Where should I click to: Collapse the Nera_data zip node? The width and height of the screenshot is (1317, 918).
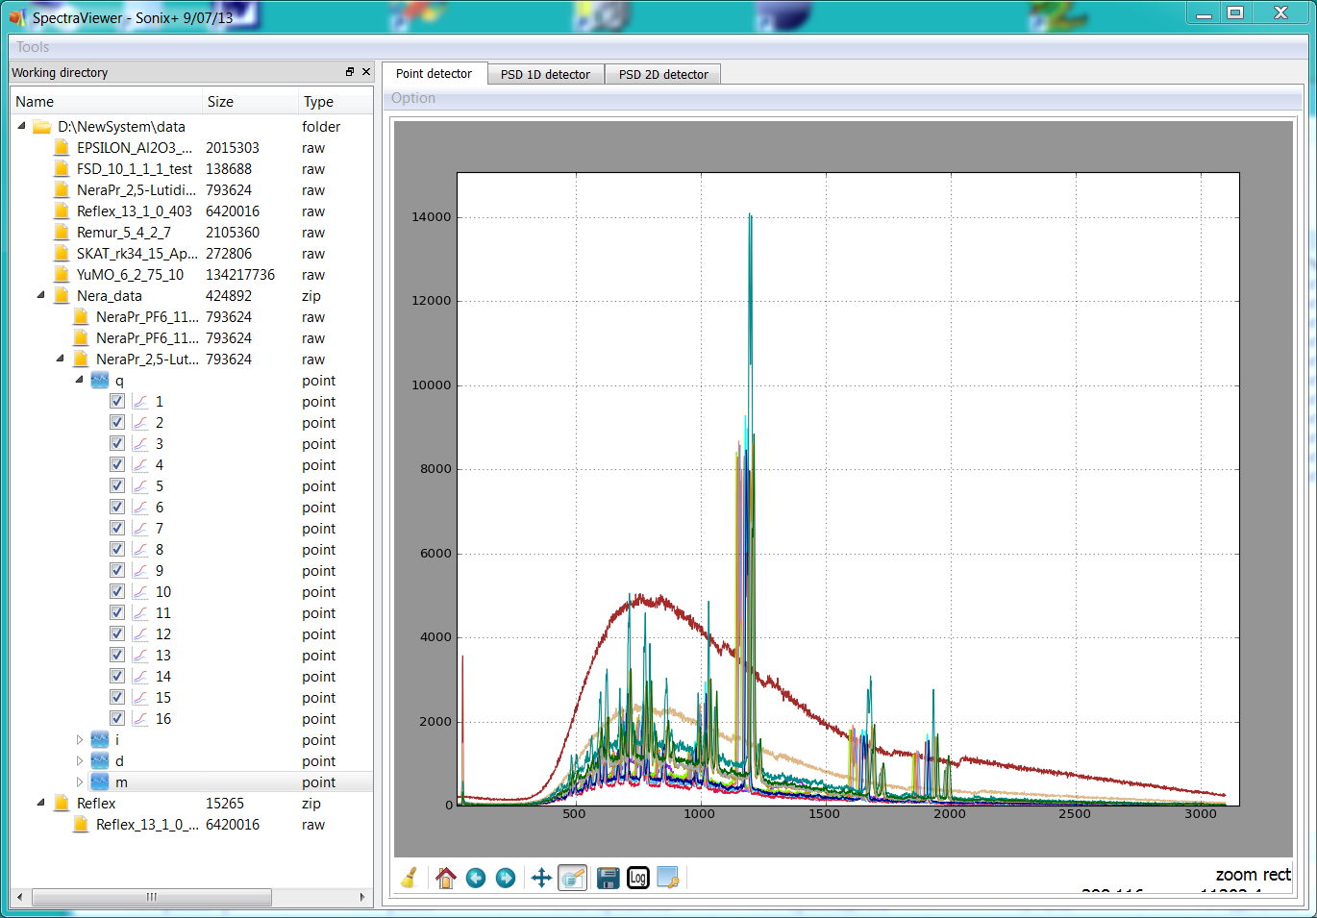pos(40,296)
